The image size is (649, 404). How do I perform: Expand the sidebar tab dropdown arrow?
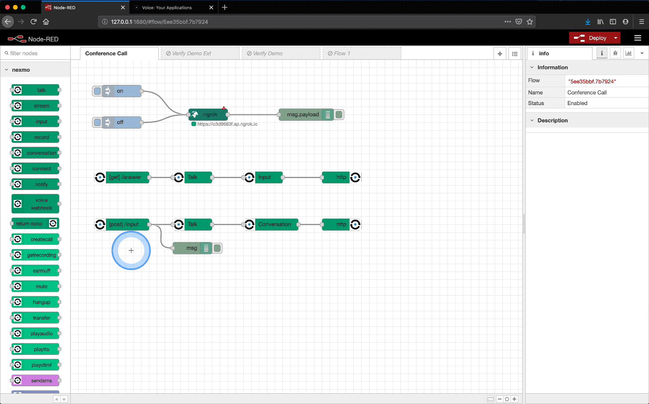(x=642, y=53)
